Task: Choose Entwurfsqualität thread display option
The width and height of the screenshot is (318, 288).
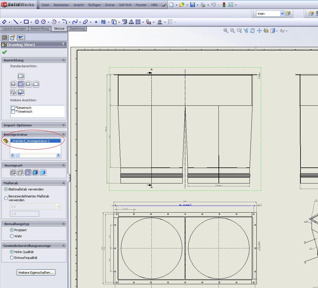Action: click(12, 258)
